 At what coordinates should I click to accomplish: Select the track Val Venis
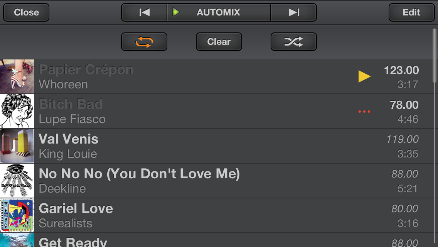click(193, 146)
